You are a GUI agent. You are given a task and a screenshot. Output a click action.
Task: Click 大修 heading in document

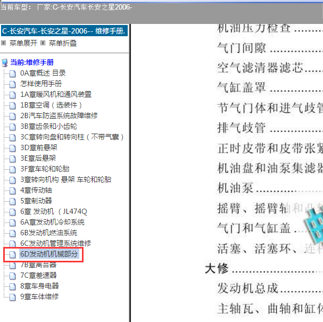click(x=217, y=269)
